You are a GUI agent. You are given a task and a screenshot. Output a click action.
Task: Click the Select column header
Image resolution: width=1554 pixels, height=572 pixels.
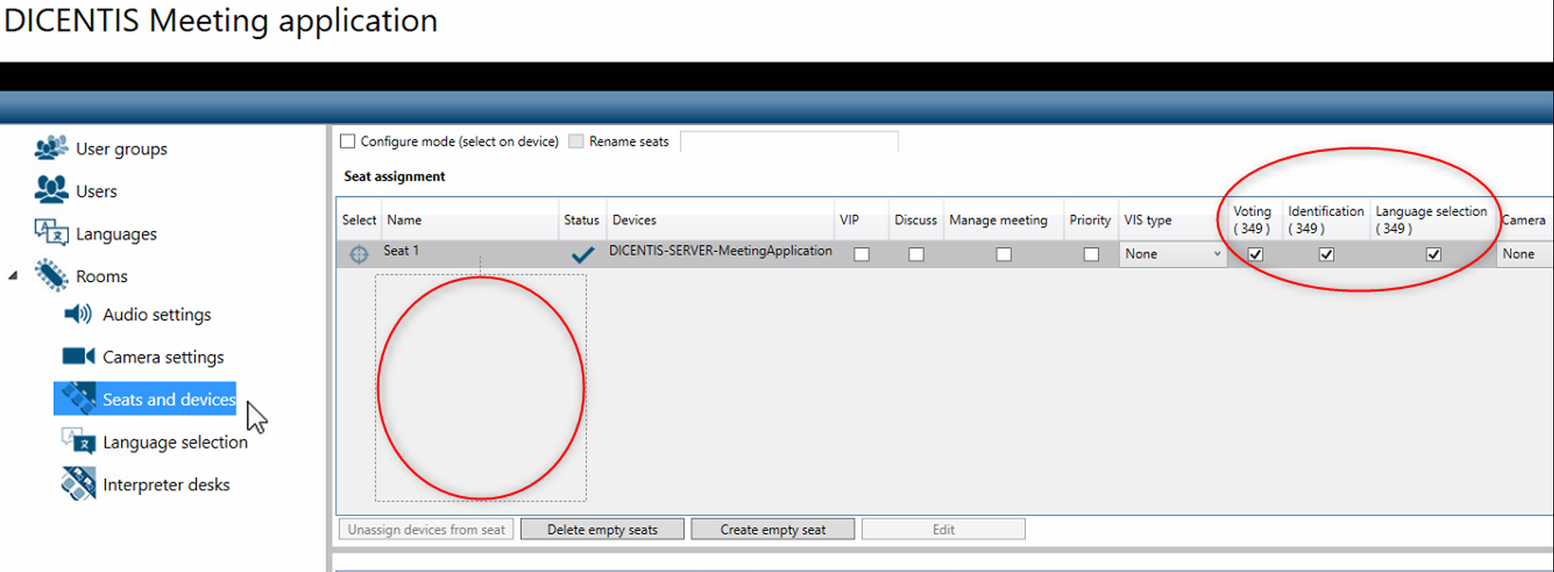(359, 220)
